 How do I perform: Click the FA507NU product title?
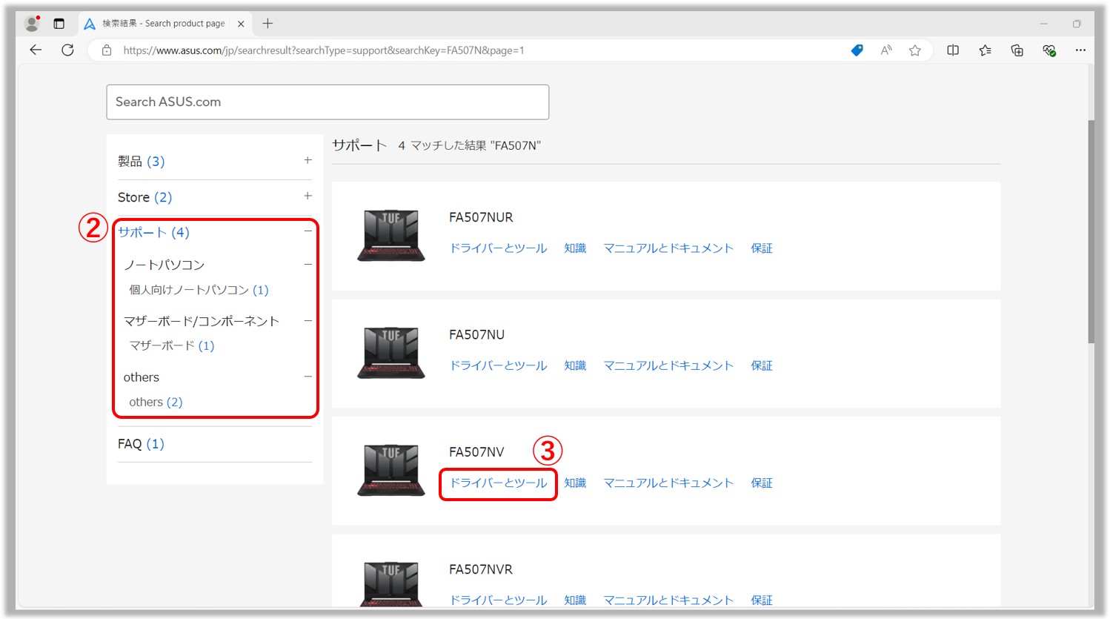point(476,335)
